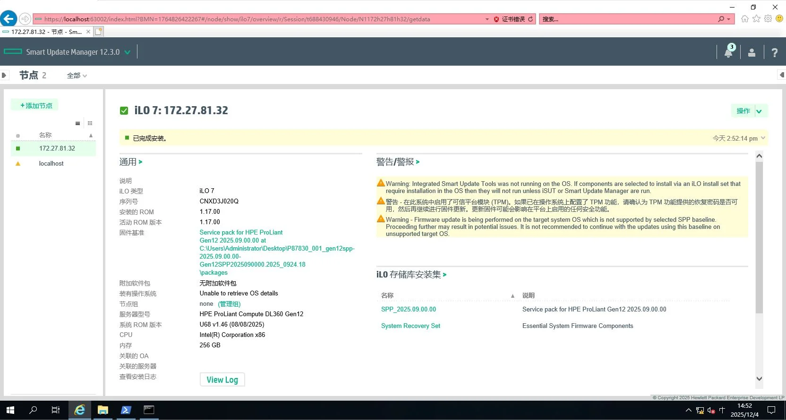Open the 操作 actions dropdown arrow
Image resolution: width=786 pixels, height=420 pixels.
click(759, 111)
